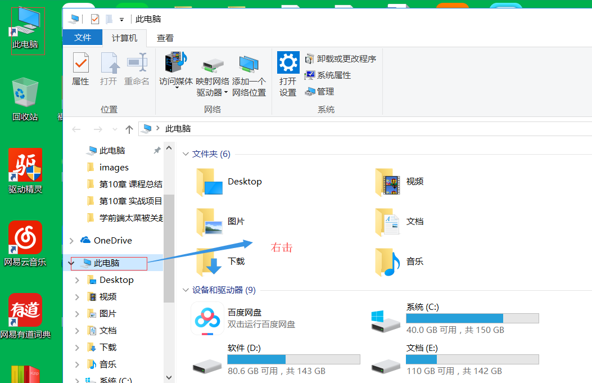This screenshot has height=383, width=592.
Task: Click the up navigation arrow button
Action: click(129, 129)
